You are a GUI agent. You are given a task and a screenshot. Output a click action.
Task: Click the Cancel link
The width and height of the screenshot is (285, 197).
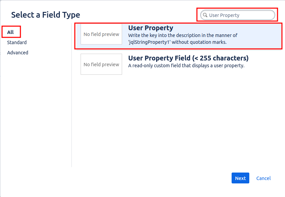[x=263, y=178]
